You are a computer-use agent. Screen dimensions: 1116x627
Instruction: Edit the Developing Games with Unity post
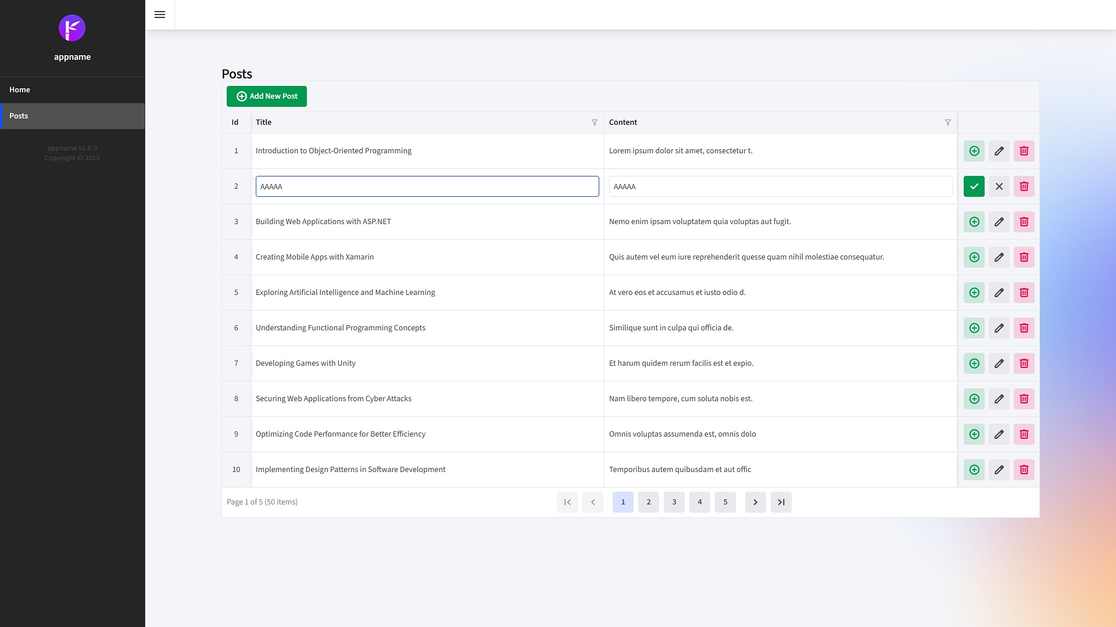(999, 363)
